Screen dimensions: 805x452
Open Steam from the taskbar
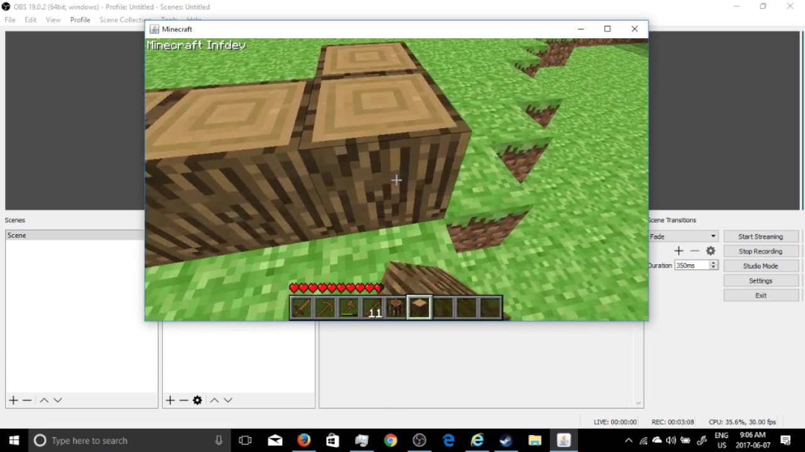(506, 440)
